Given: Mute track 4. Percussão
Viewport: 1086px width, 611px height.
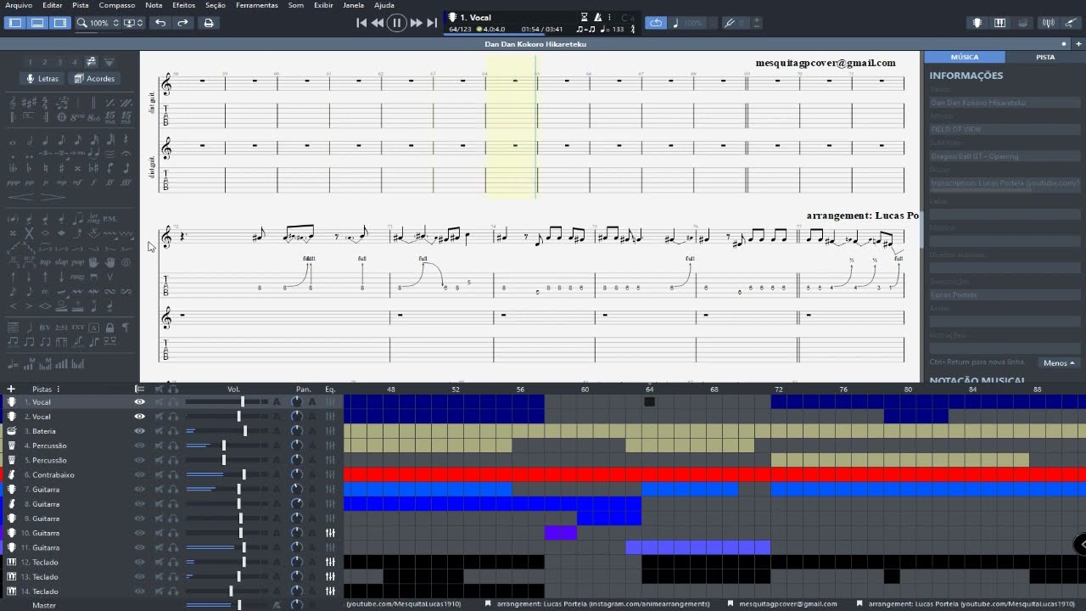Looking at the screenshot, I should click(x=159, y=446).
